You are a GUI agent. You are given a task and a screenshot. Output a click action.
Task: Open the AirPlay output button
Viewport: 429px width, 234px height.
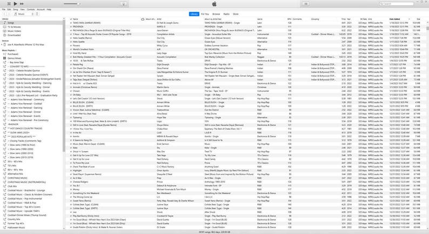click(x=123, y=4)
